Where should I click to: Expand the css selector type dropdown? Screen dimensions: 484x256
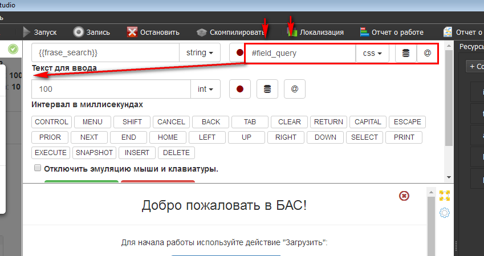click(x=372, y=54)
